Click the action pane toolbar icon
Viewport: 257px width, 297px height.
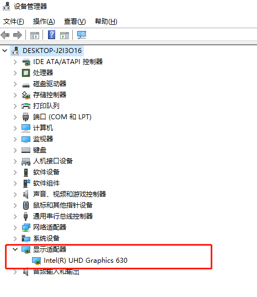65,35
